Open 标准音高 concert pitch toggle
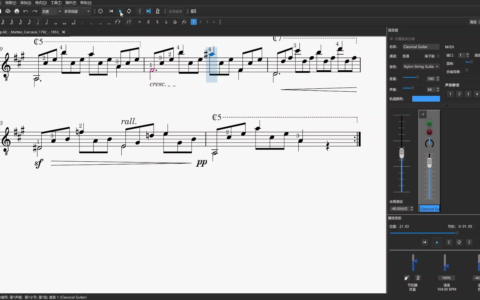Viewport: 480px width, 300px height. [176, 11]
